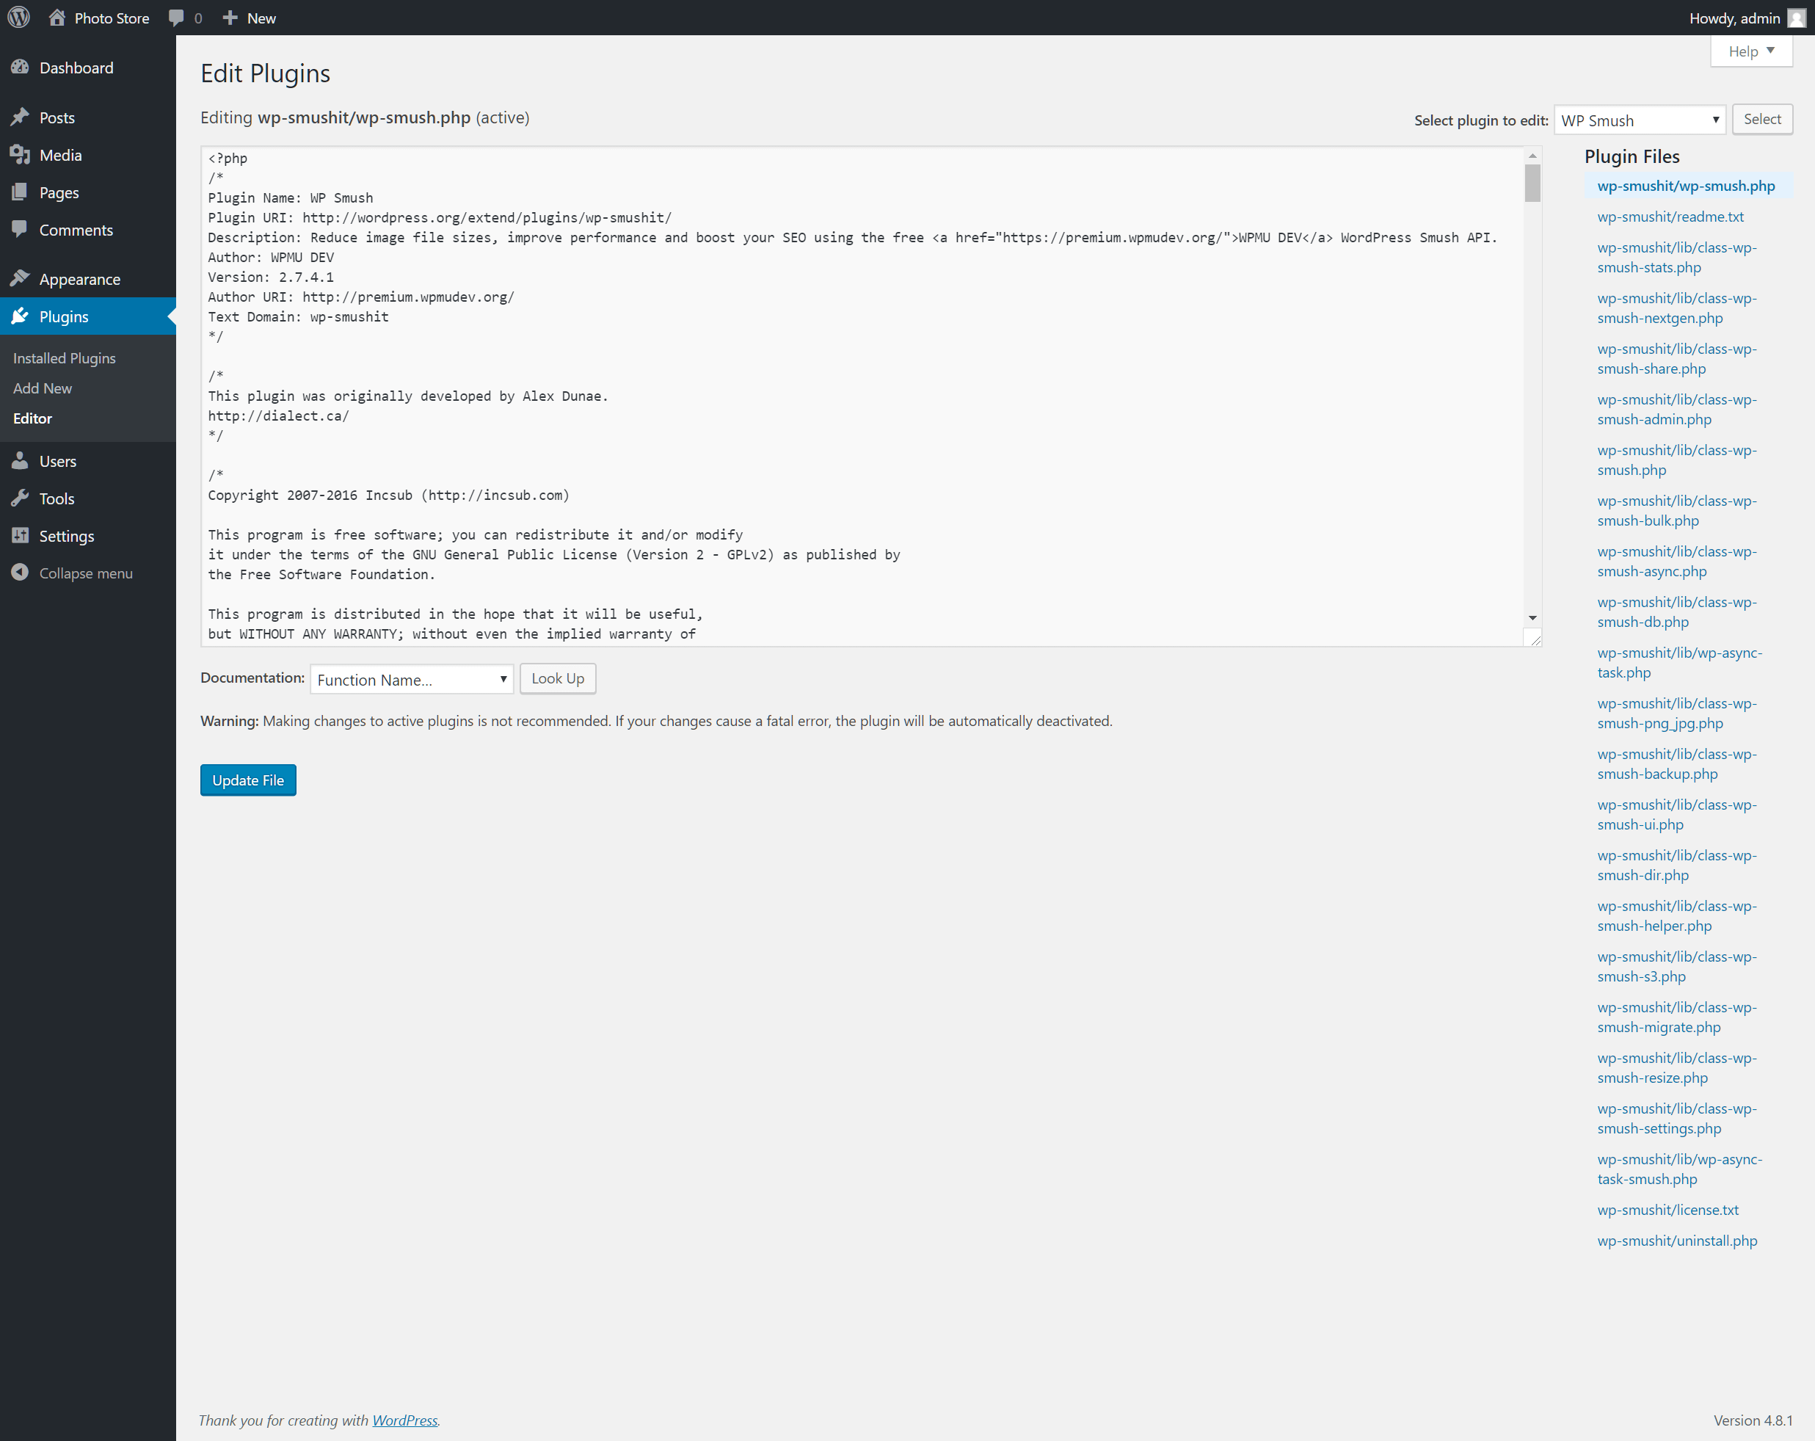
Task: Click the Select plugin button
Action: click(1762, 120)
